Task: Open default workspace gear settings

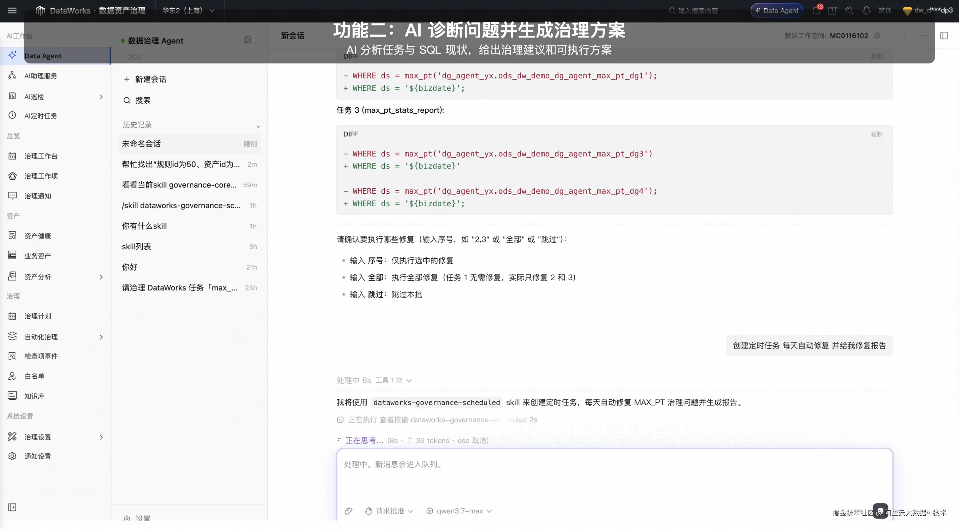Action: click(877, 35)
